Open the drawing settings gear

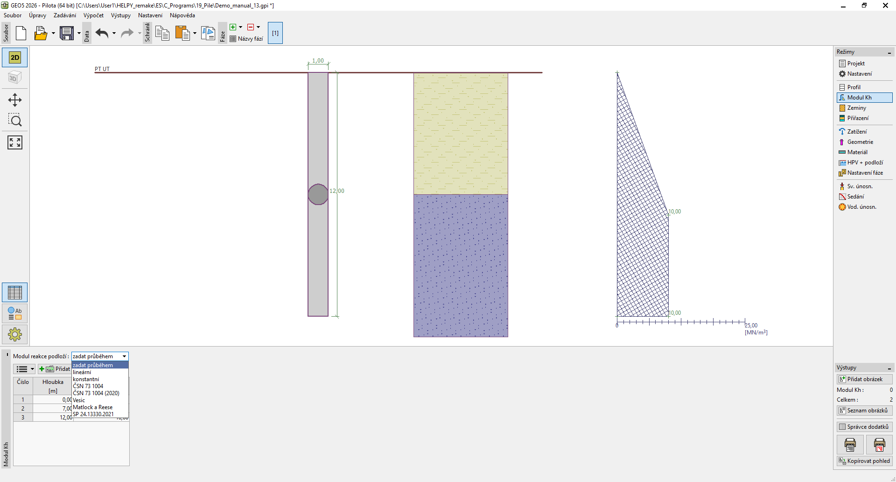[x=15, y=334]
